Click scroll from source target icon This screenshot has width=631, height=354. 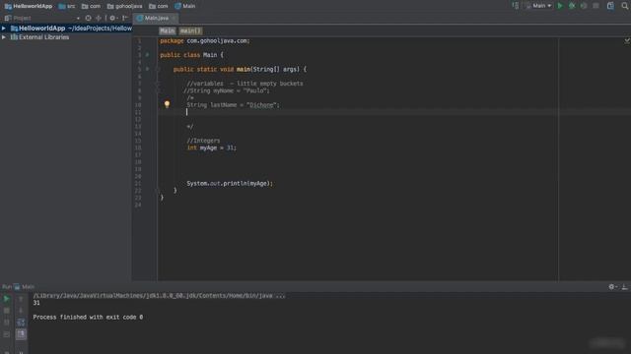(x=88, y=18)
